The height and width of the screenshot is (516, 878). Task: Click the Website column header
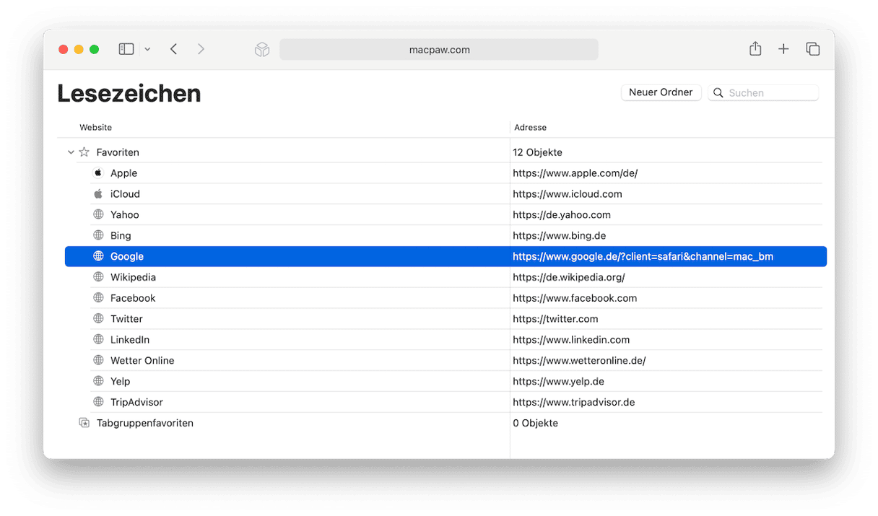click(x=95, y=127)
